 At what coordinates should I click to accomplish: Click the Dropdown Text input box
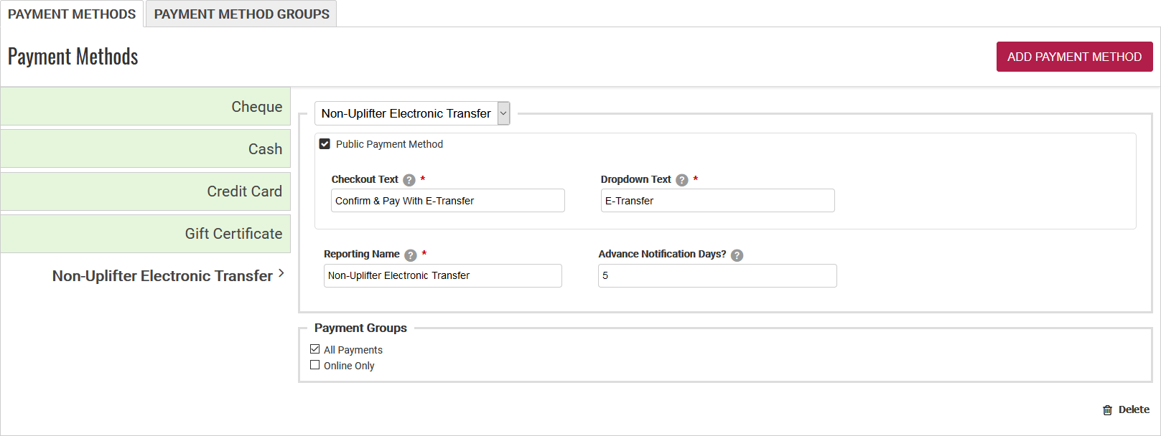click(717, 201)
